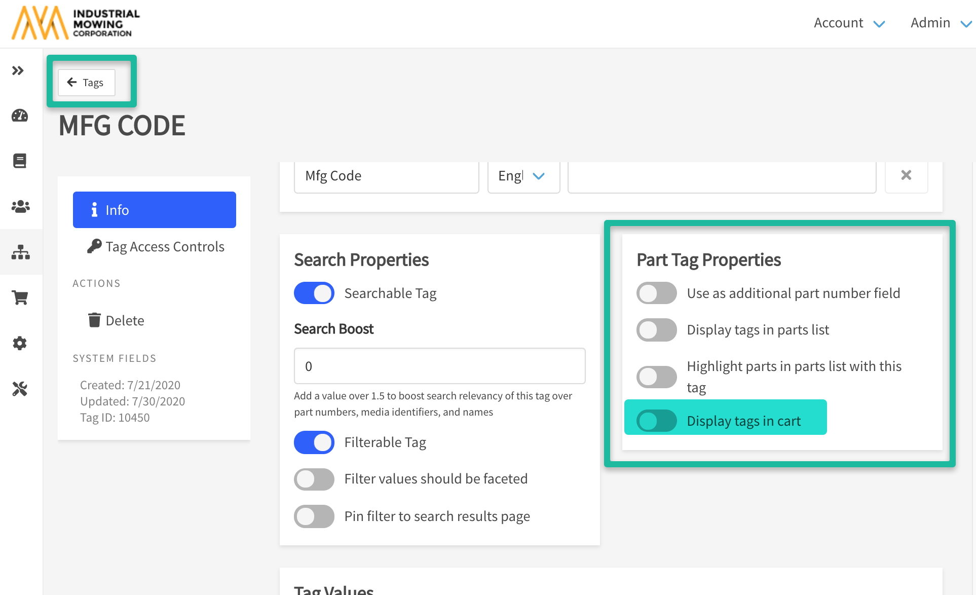Click the X remove icon beside name field
The width and height of the screenshot is (976, 595).
pos(906,175)
